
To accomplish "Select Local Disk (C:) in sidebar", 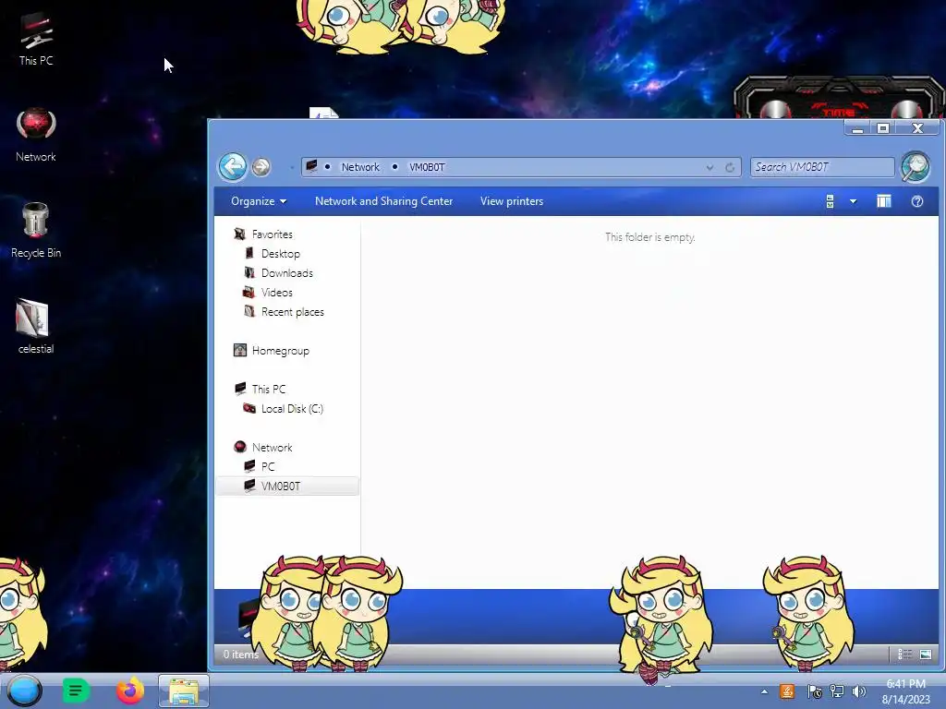I will point(292,409).
